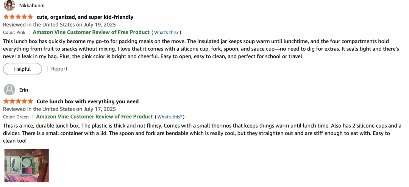409x187 pixels.
Task: Open review titled "cute, organized, and super kid-friendly"
Action: 85,17
